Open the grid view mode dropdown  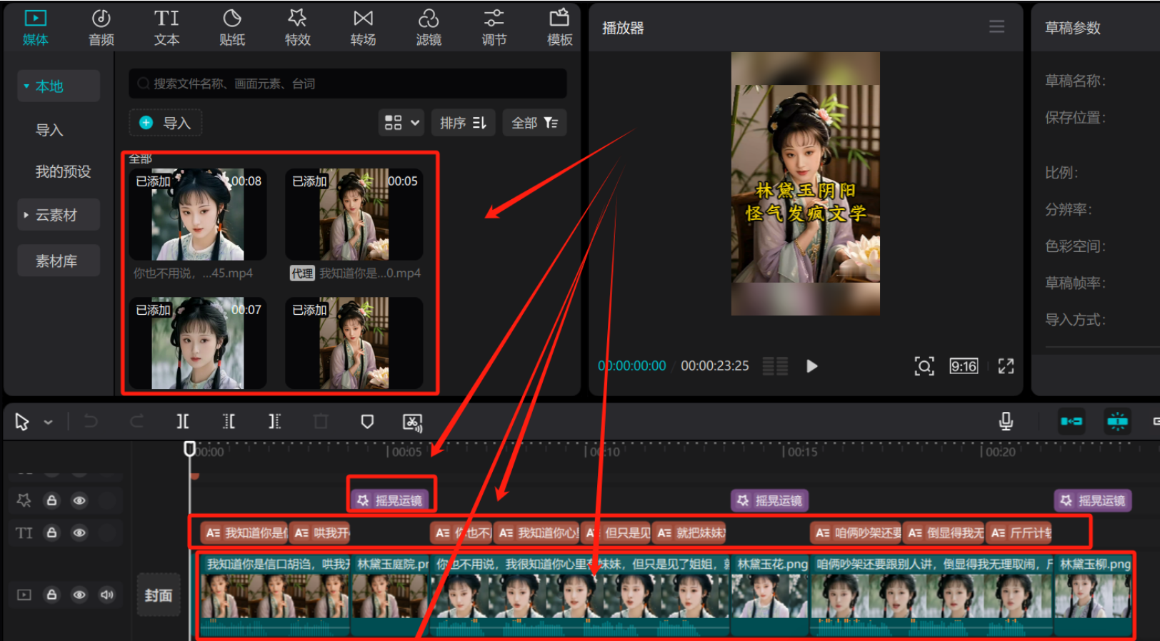pyautogui.click(x=401, y=123)
